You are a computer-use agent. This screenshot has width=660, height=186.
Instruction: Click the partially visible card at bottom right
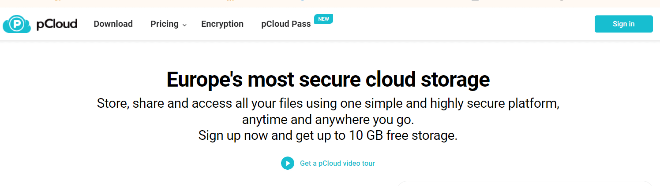click(x=525, y=183)
